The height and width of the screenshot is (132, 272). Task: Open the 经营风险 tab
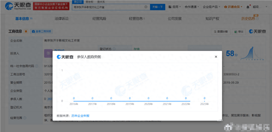(99, 19)
